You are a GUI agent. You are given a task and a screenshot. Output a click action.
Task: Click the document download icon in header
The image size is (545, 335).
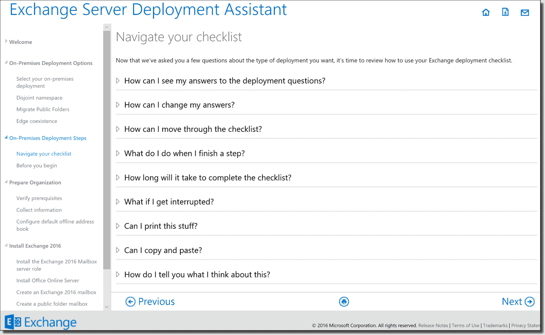505,12
